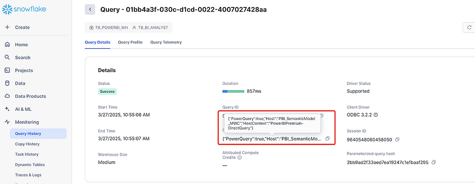Open Dynamic Tables in Monitoring
The image size is (475, 184).
click(x=30, y=165)
